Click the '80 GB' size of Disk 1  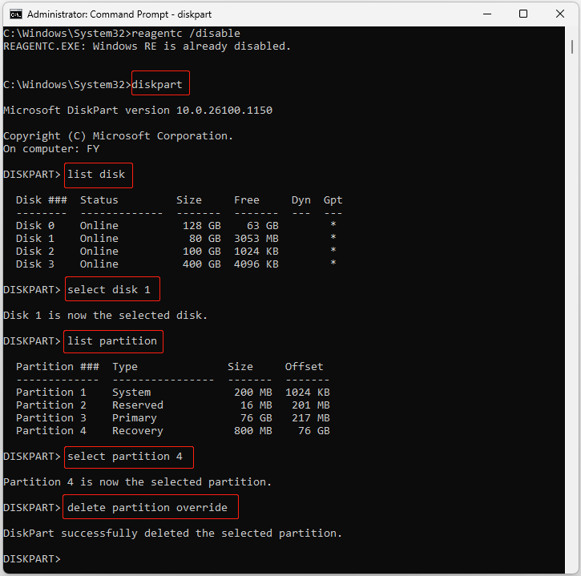(x=205, y=239)
